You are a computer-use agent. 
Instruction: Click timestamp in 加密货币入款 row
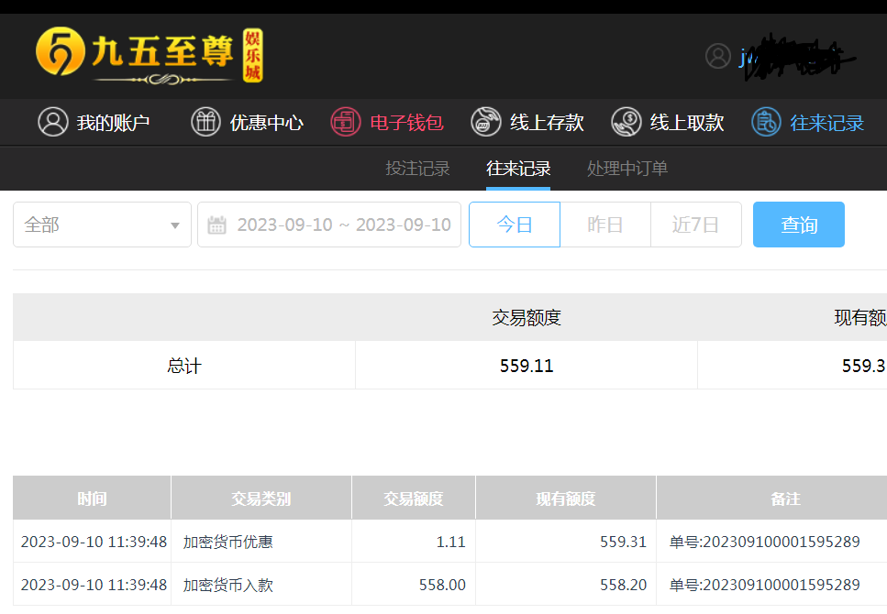point(94,585)
